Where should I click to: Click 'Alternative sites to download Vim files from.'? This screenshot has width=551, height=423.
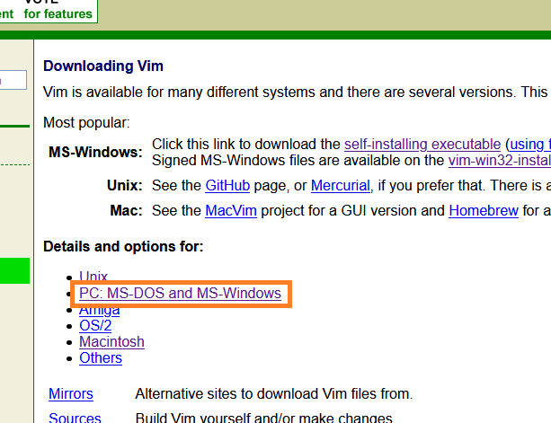[274, 393]
